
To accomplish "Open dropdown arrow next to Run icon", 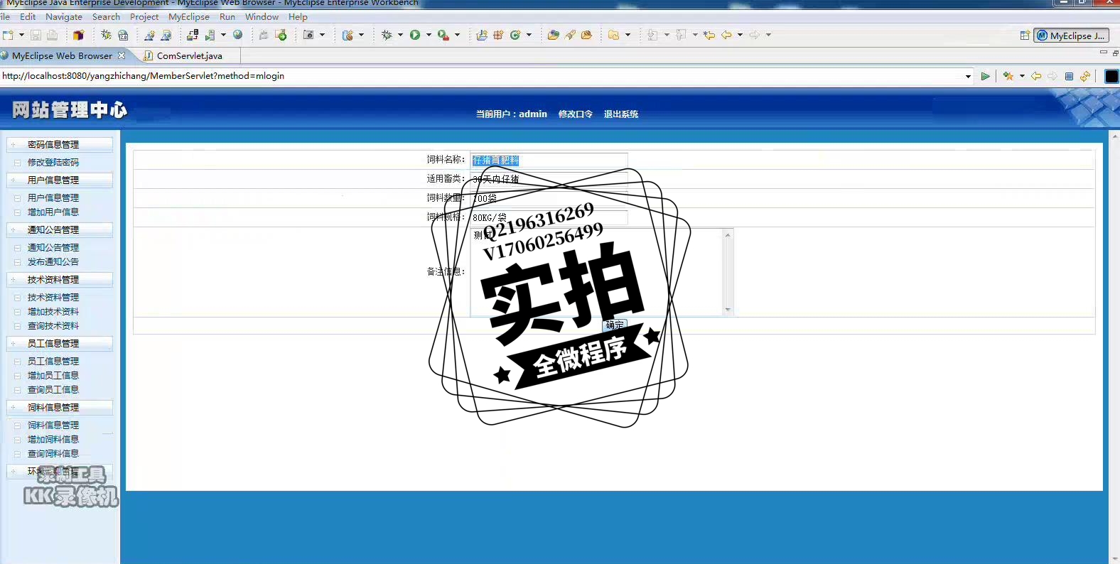I will click(429, 35).
